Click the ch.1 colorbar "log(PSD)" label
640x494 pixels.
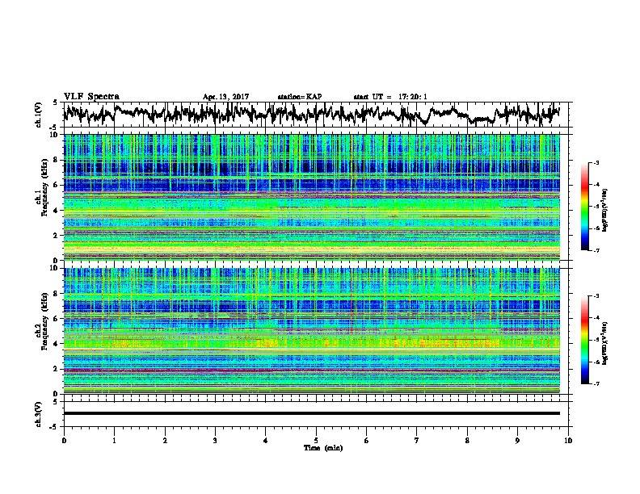605,210
